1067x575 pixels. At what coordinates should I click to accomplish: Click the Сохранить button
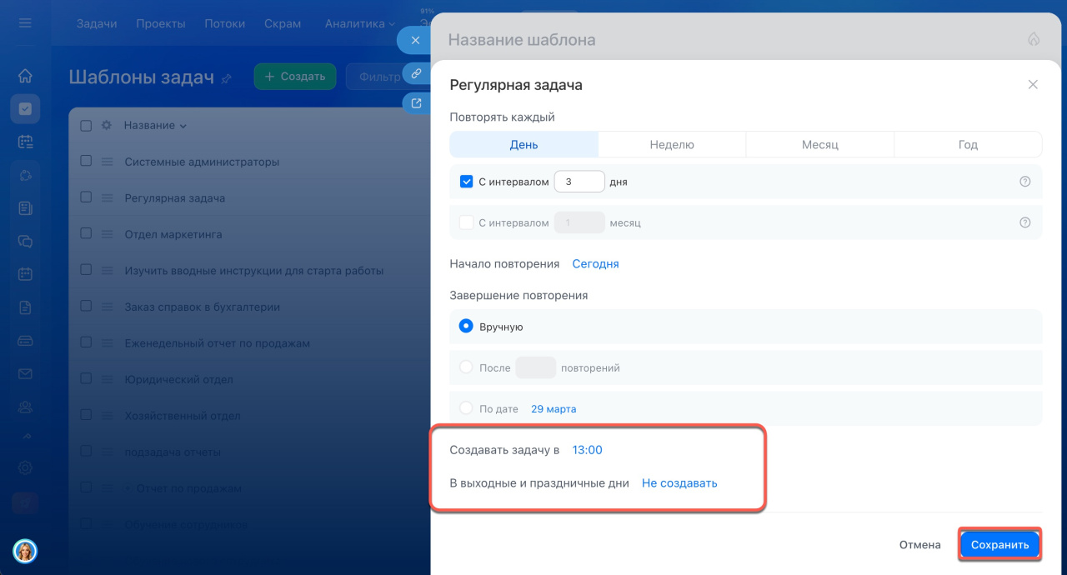point(999,545)
